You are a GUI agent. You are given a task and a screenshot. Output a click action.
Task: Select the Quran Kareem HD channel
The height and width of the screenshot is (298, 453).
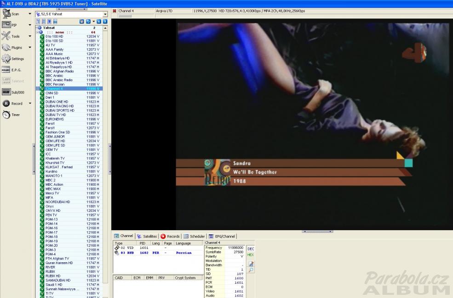pos(69,263)
